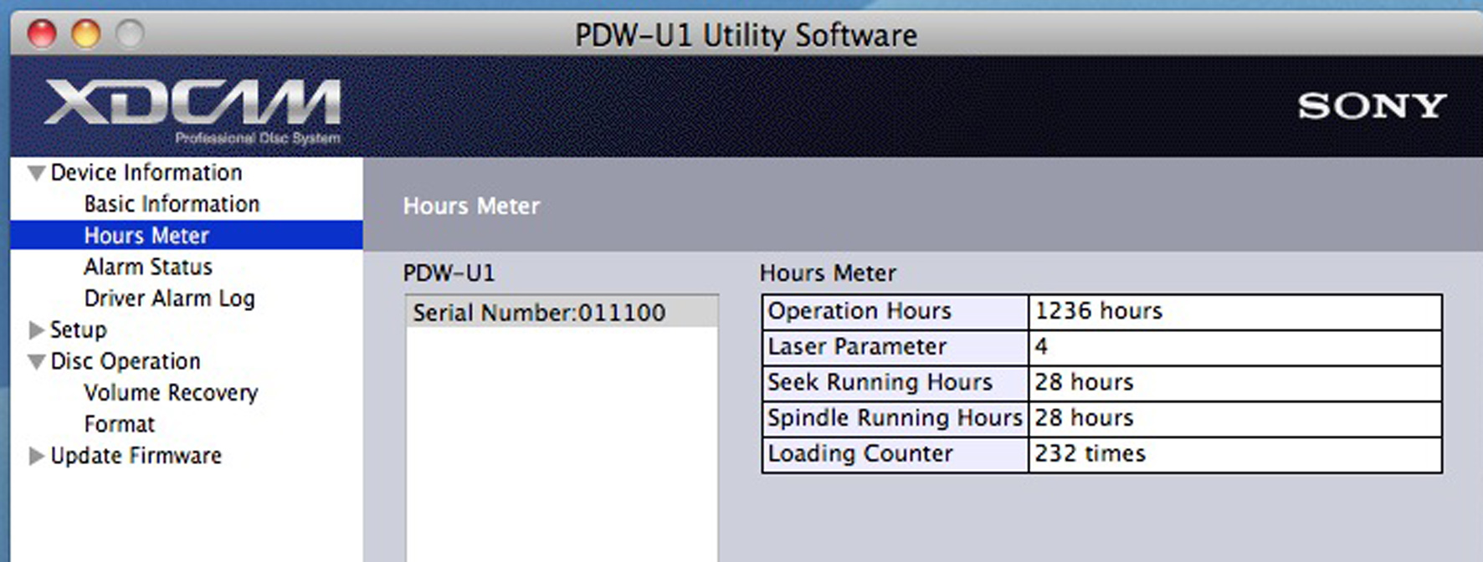1483x562 pixels.
Task: Click the XDCAM logo in the banner
Action: click(192, 110)
